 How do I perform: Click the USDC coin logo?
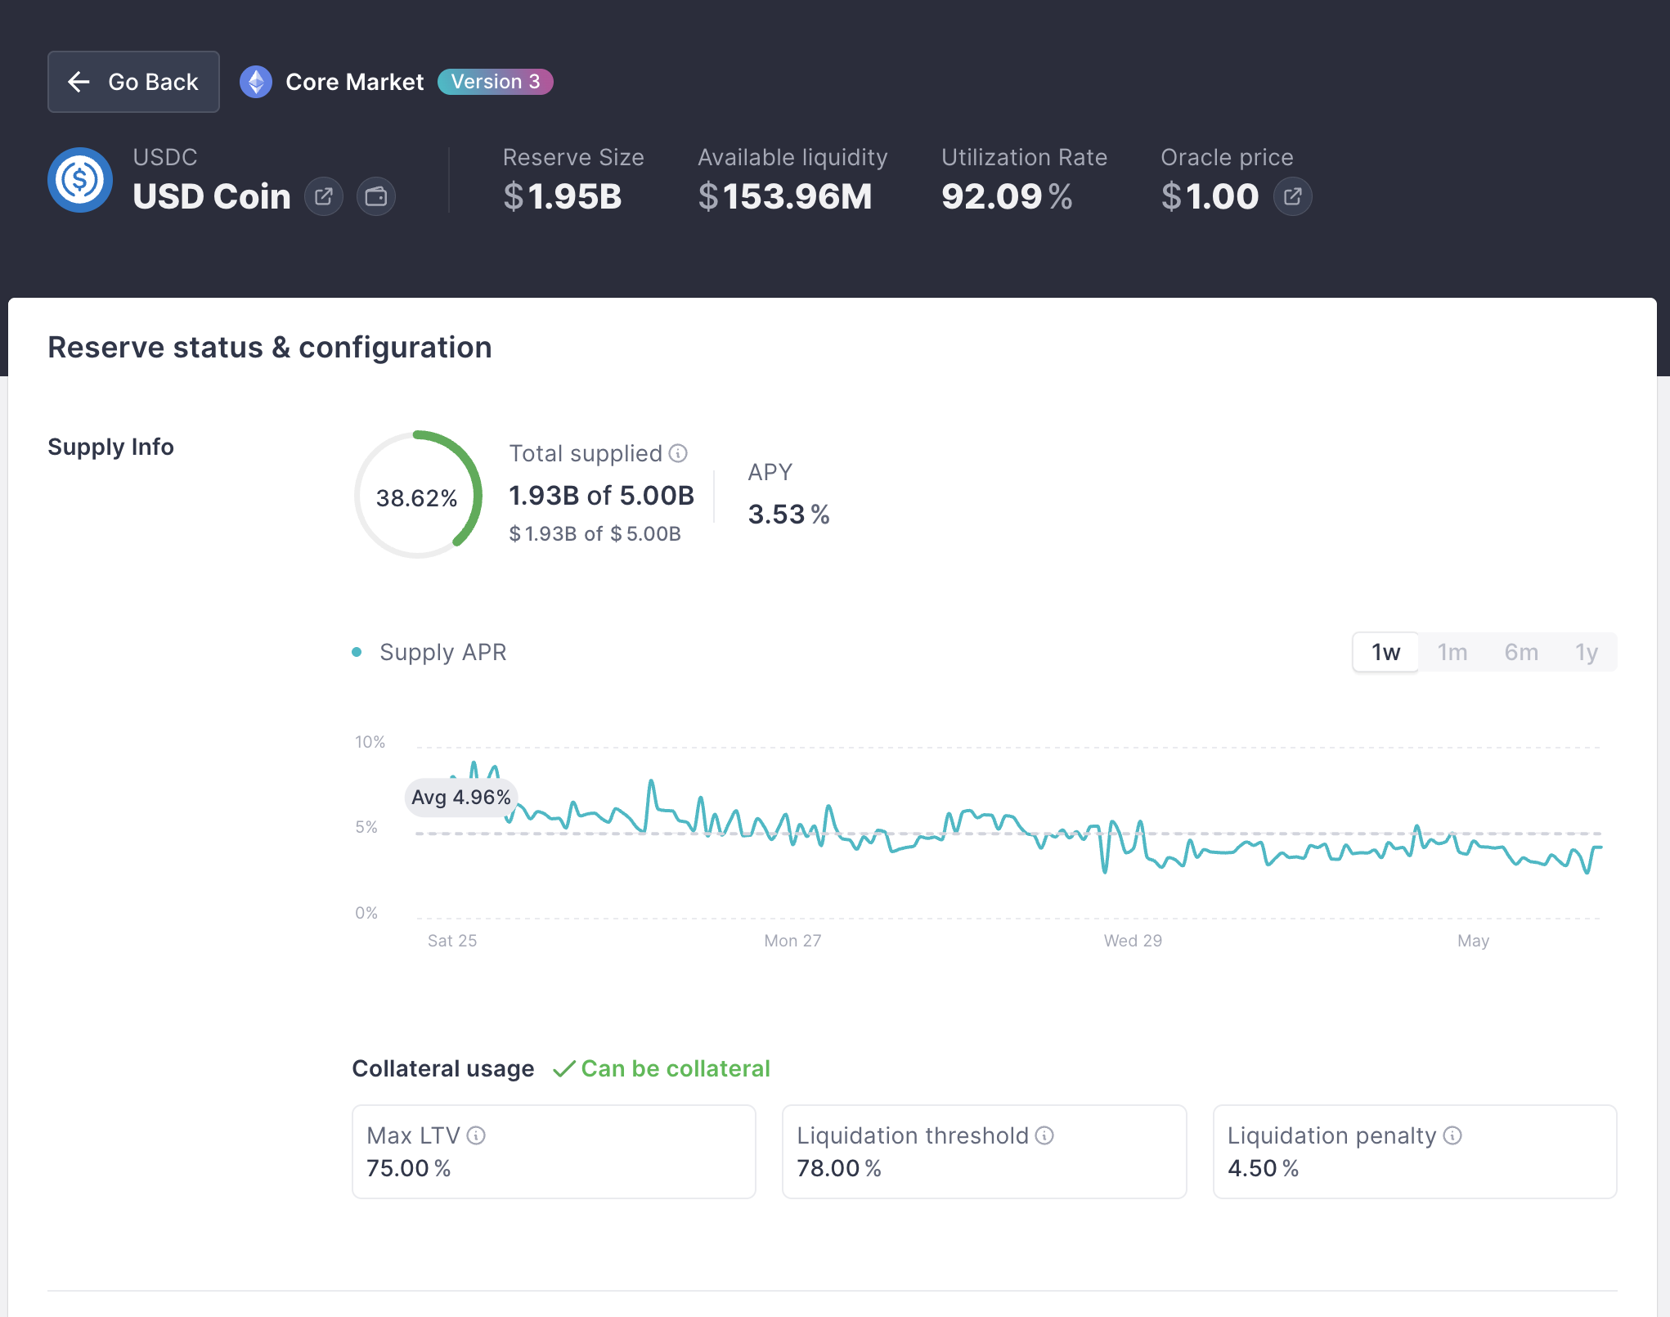tap(80, 180)
